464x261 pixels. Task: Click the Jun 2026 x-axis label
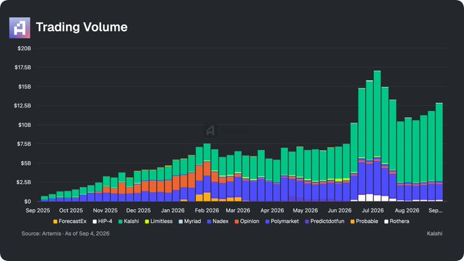[339, 211]
